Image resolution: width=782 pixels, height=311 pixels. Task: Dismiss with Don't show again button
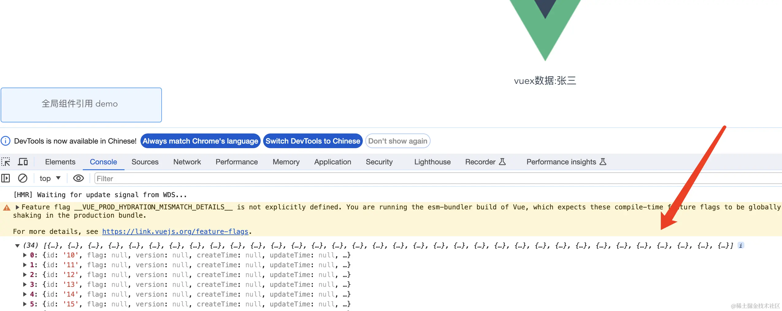point(398,141)
